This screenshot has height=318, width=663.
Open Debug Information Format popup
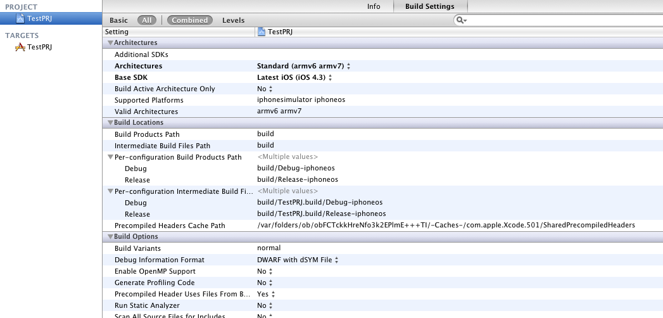298,260
